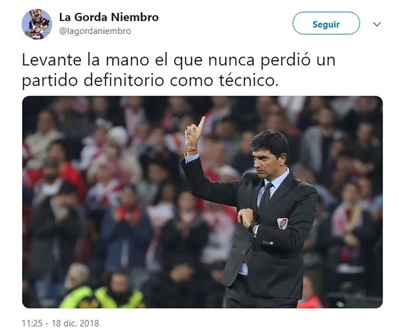Open the La Gorda Niembro profile avatar
Image resolution: width=398 pixels, height=336 pixels.
(x=37, y=24)
